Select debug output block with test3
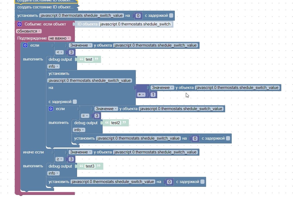Image resolution: width=293 pixels, height=199 pixels. point(60,166)
